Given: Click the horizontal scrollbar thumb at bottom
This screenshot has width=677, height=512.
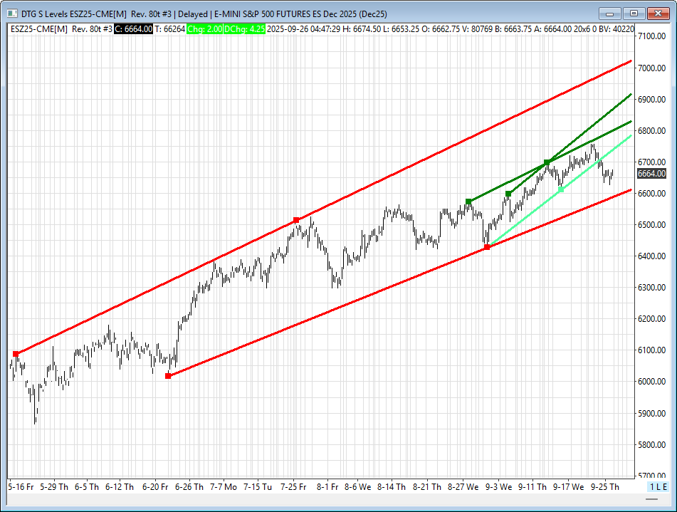Looking at the screenshot, I should pyautogui.click(x=651, y=499).
